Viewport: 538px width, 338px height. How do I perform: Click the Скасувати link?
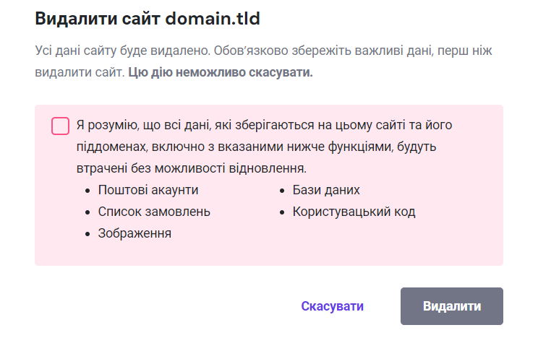click(333, 306)
